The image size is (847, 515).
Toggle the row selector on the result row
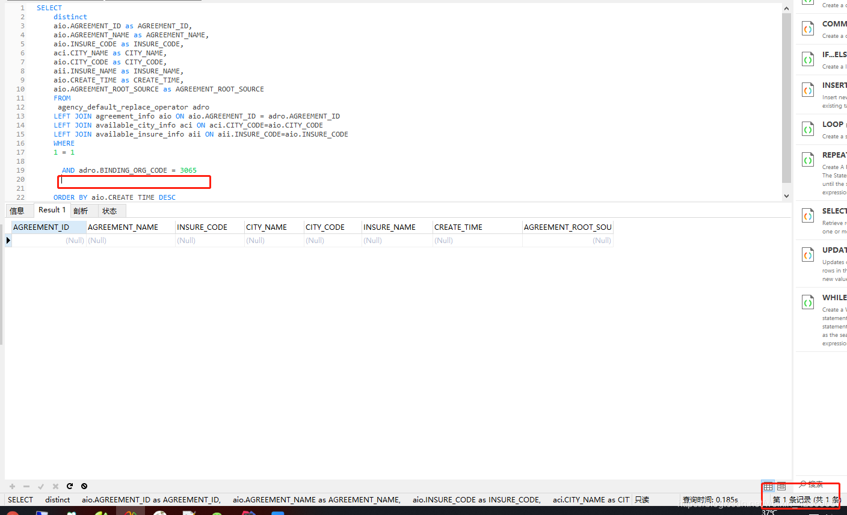[x=8, y=240]
